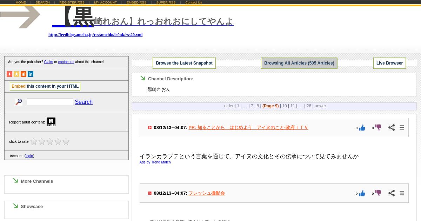Open Contact Us in top menu
Image resolution: width=421 pixels, height=221 pixels.
tap(194, 2)
